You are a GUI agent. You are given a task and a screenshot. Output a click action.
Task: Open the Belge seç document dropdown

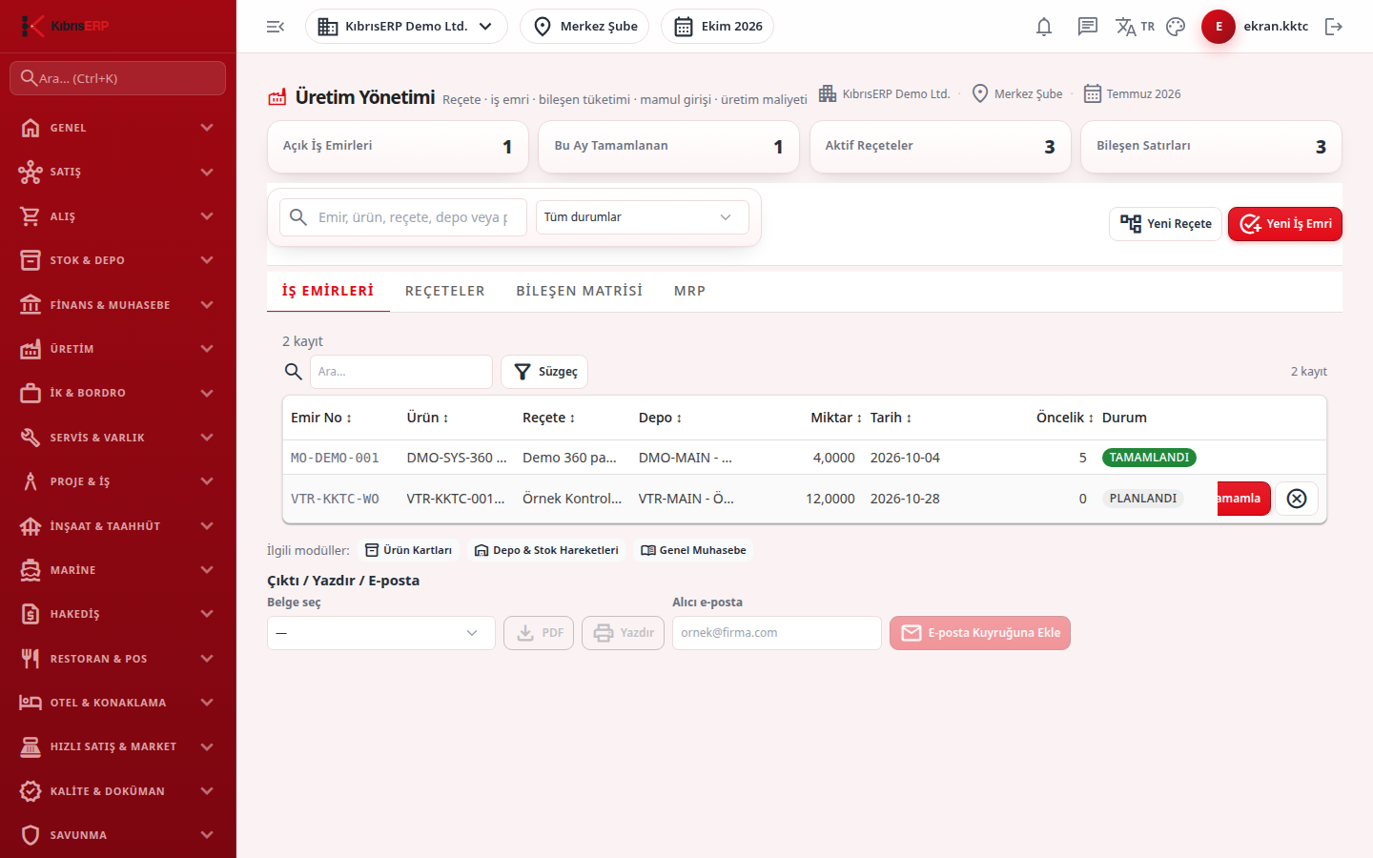[381, 633]
